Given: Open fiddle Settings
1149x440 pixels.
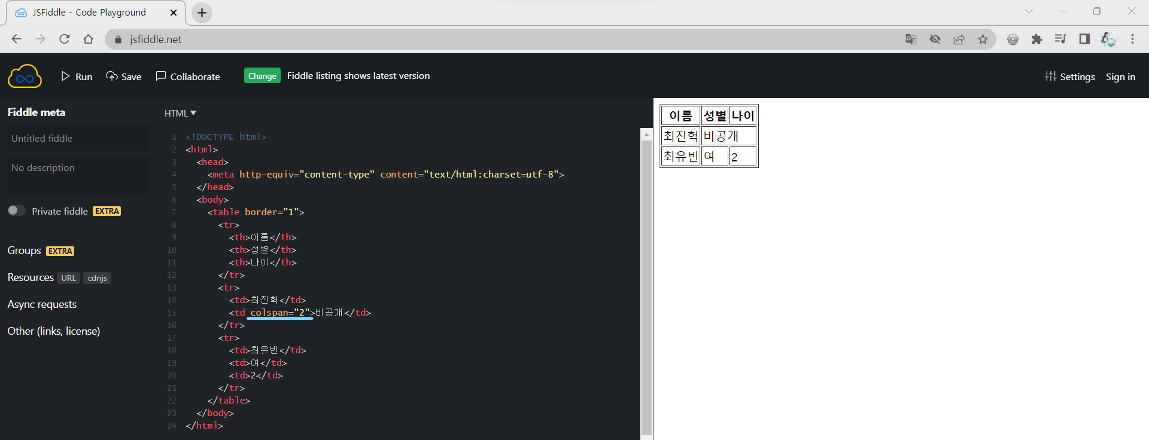Looking at the screenshot, I should (x=1070, y=77).
